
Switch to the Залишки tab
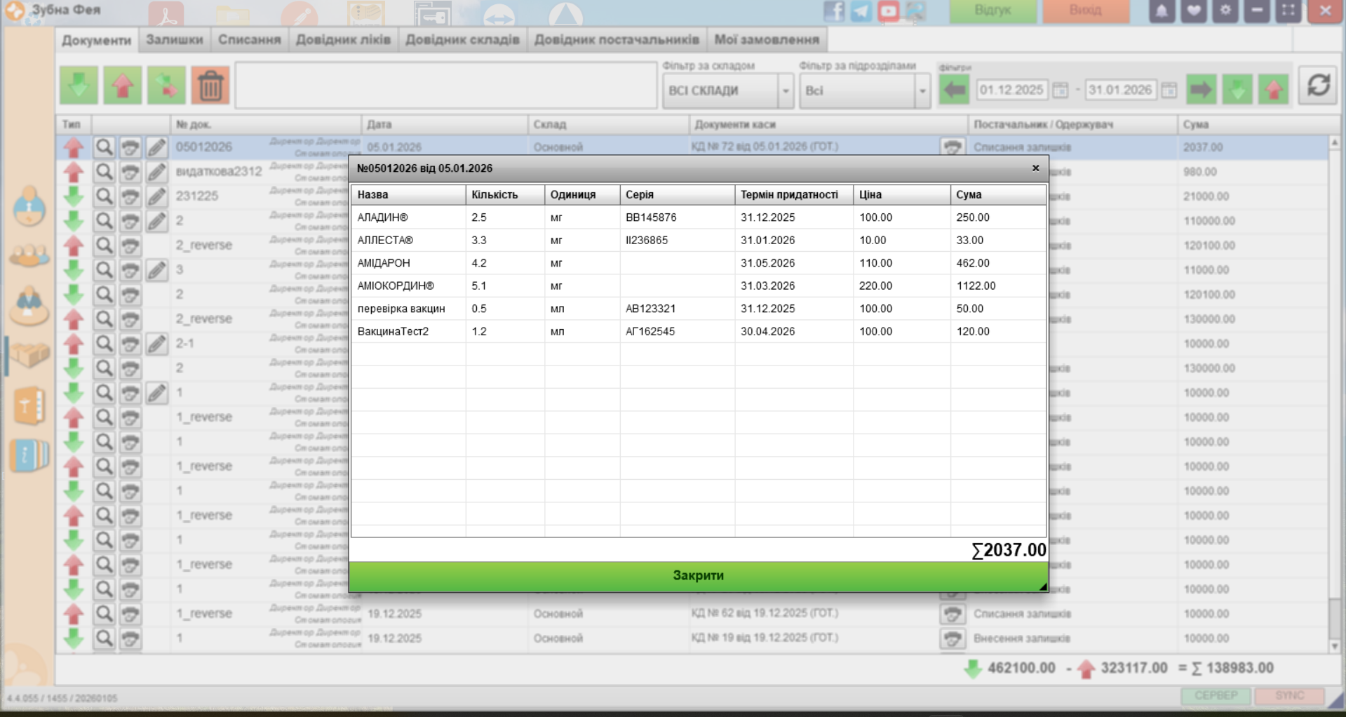[x=174, y=40]
